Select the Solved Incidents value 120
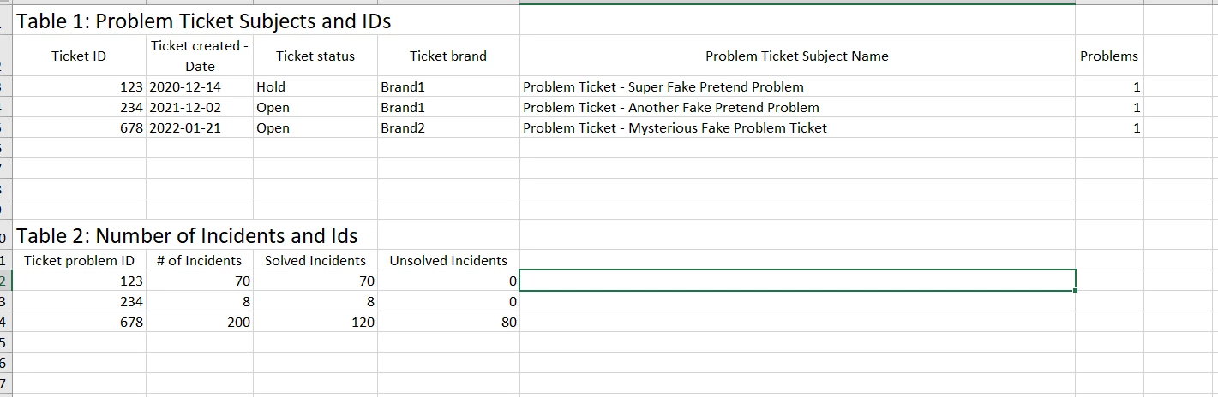 point(315,323)
